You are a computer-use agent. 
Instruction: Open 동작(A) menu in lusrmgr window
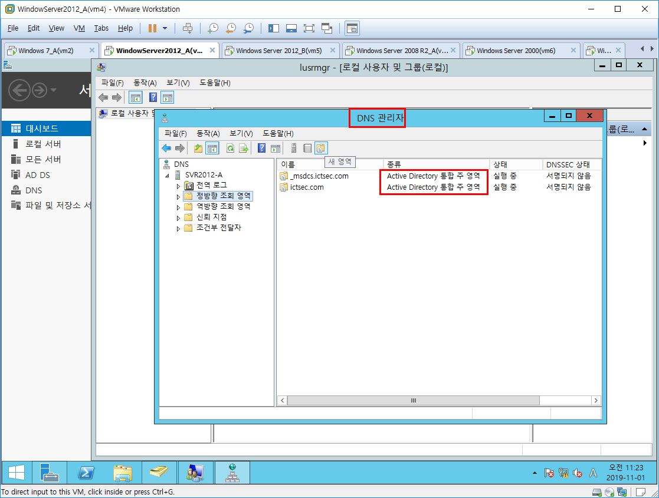point(145,83)
